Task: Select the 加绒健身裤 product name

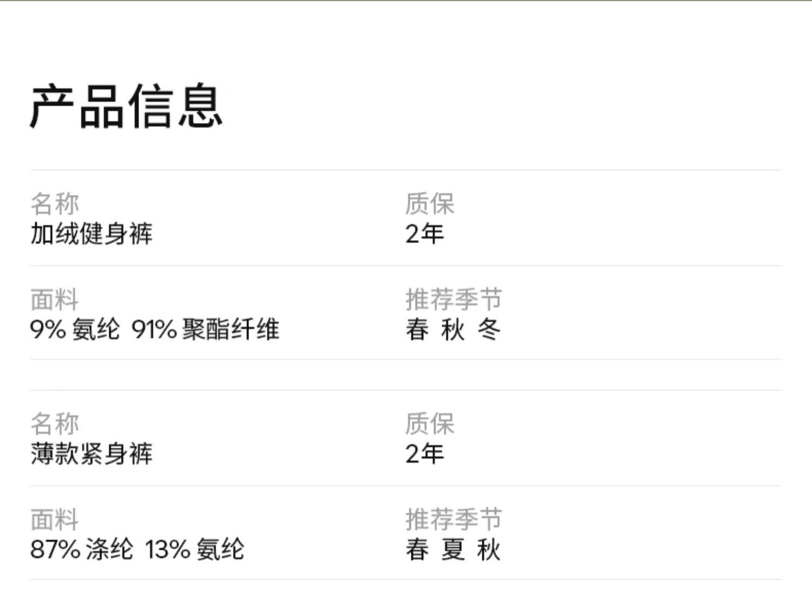Action: pyautogui.click(x=91, y=234)
